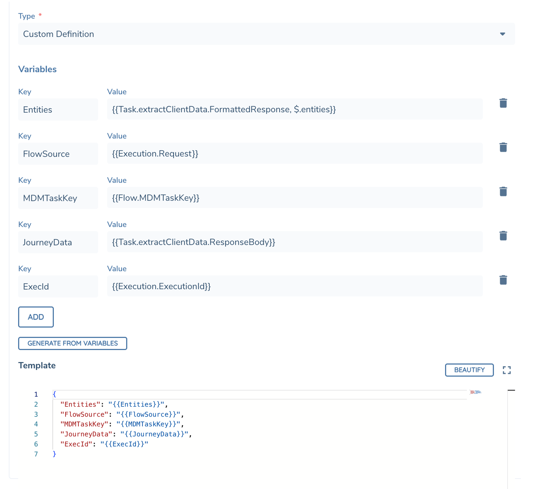Remove the FlowSource variable
This screenshot has width=535, height=489.
click(503, 147)
